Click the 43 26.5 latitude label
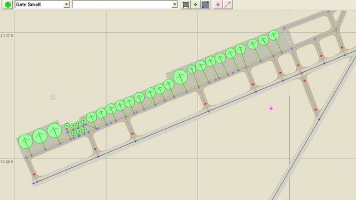Image resolution: width=356 pixels, height=200 pixels. pyautogui.click(x=7, y=162)
